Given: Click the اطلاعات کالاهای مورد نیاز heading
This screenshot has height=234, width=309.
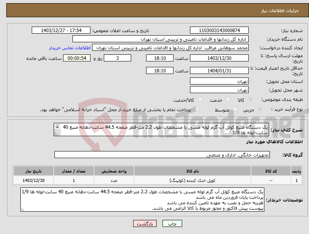Looking at the screenshot, I should coord(274,142).
